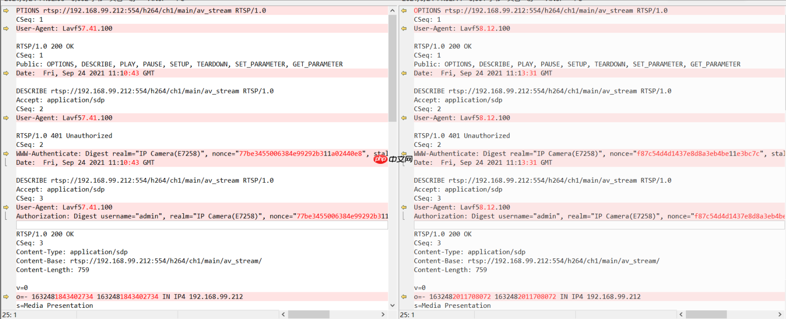Click right pane arrow beside third User-Agent under CSeq: 3
786x319 pixels.
tap(404, 207)
